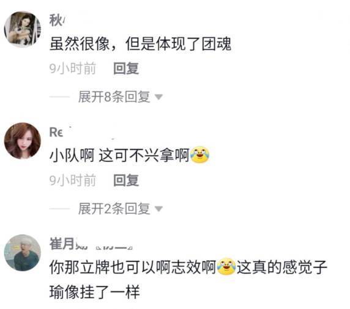Click 9小时前 under 秋's comment
This screenshot has width=350, height=309.
[x=73, y=68]
